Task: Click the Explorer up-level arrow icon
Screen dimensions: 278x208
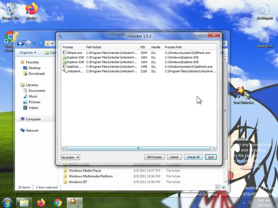Action: [x=41, y=43]
